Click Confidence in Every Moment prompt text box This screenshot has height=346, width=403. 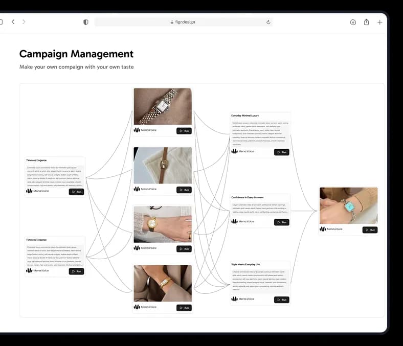click(x=260, y=209)
